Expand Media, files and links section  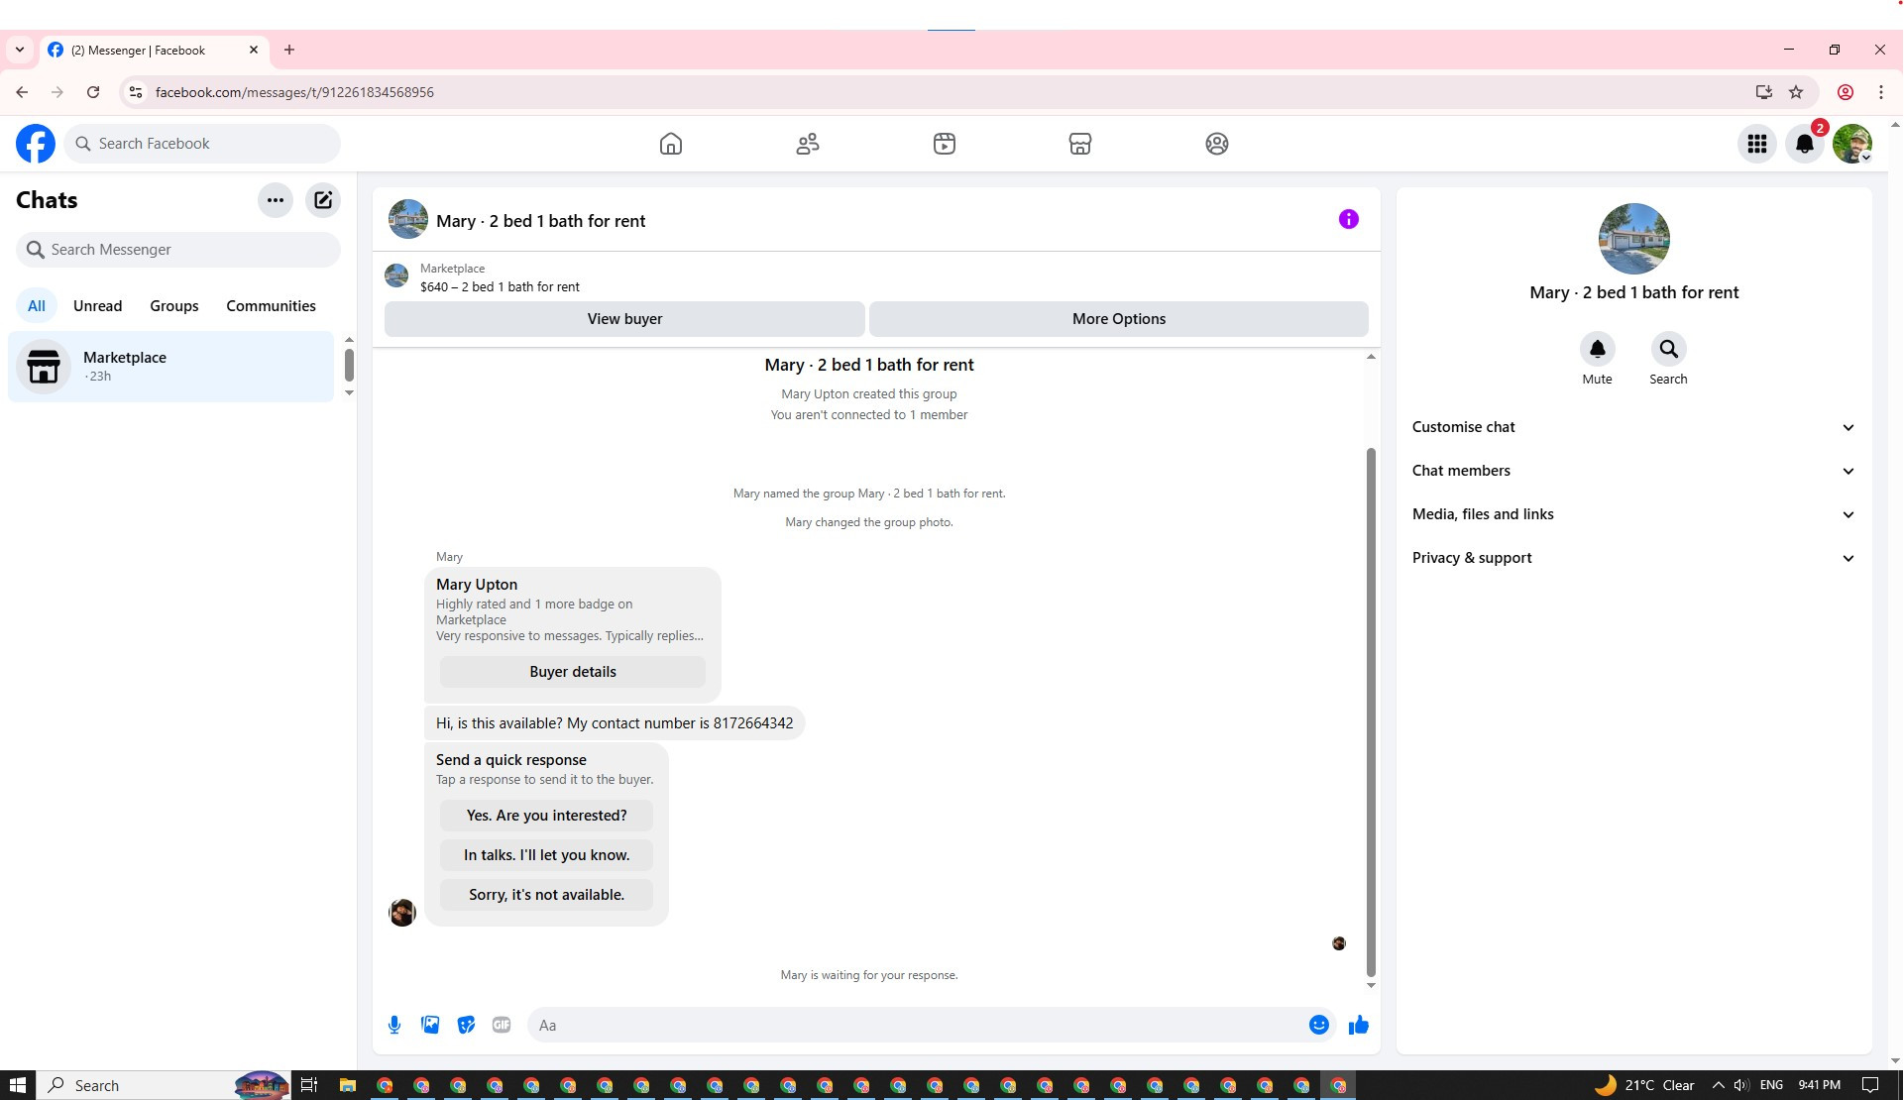[x=1633, y=514]
